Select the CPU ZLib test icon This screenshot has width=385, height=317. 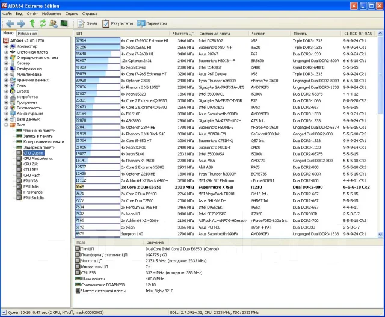(x=19, y=164)
